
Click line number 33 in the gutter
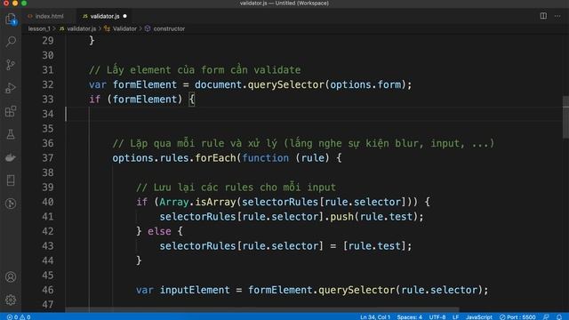tap(47, 99)
